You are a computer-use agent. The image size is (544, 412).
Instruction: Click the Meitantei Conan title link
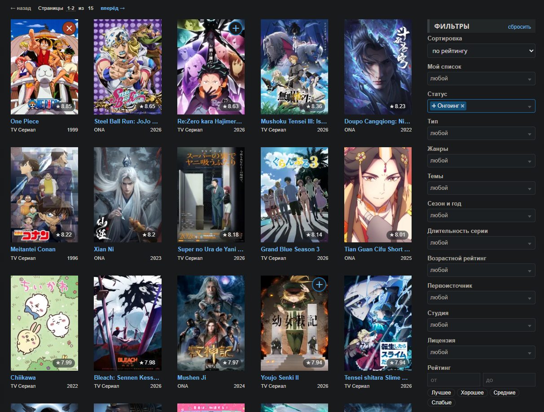33,249
